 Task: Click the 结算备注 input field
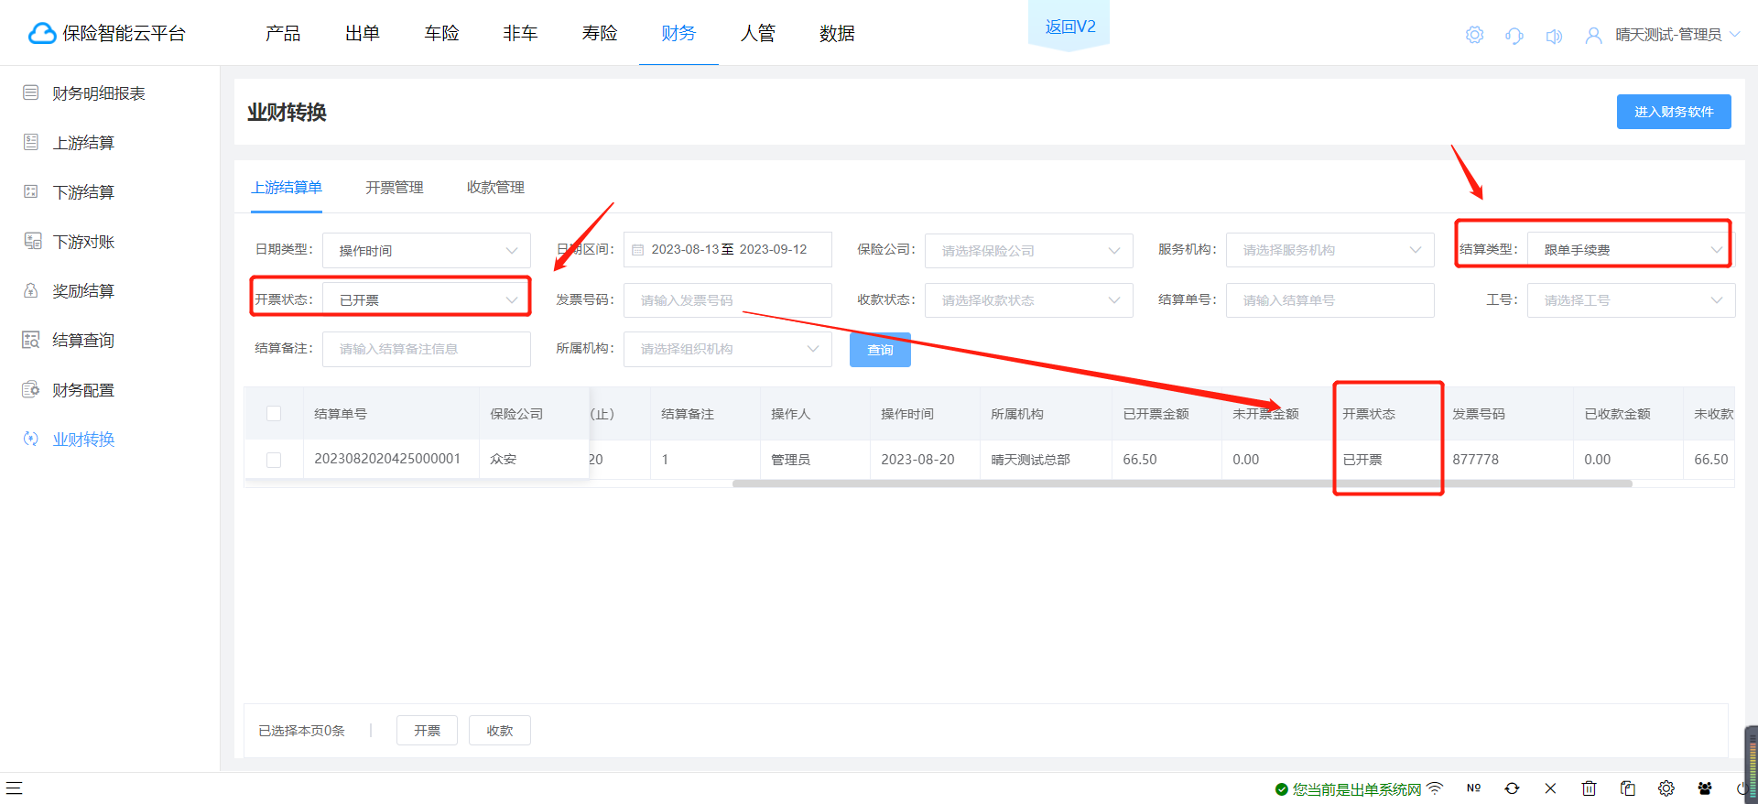(427, 349)
